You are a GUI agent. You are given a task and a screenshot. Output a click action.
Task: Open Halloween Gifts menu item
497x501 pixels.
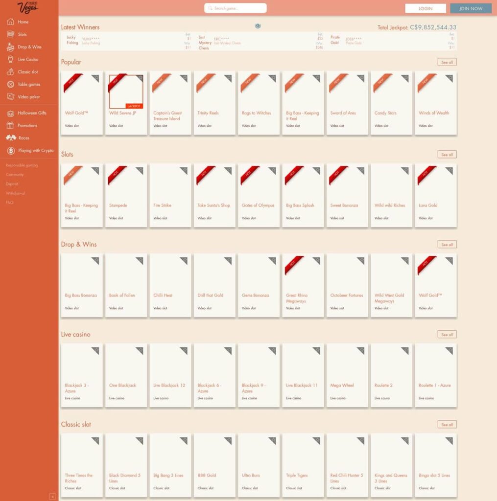pos(32,113)
